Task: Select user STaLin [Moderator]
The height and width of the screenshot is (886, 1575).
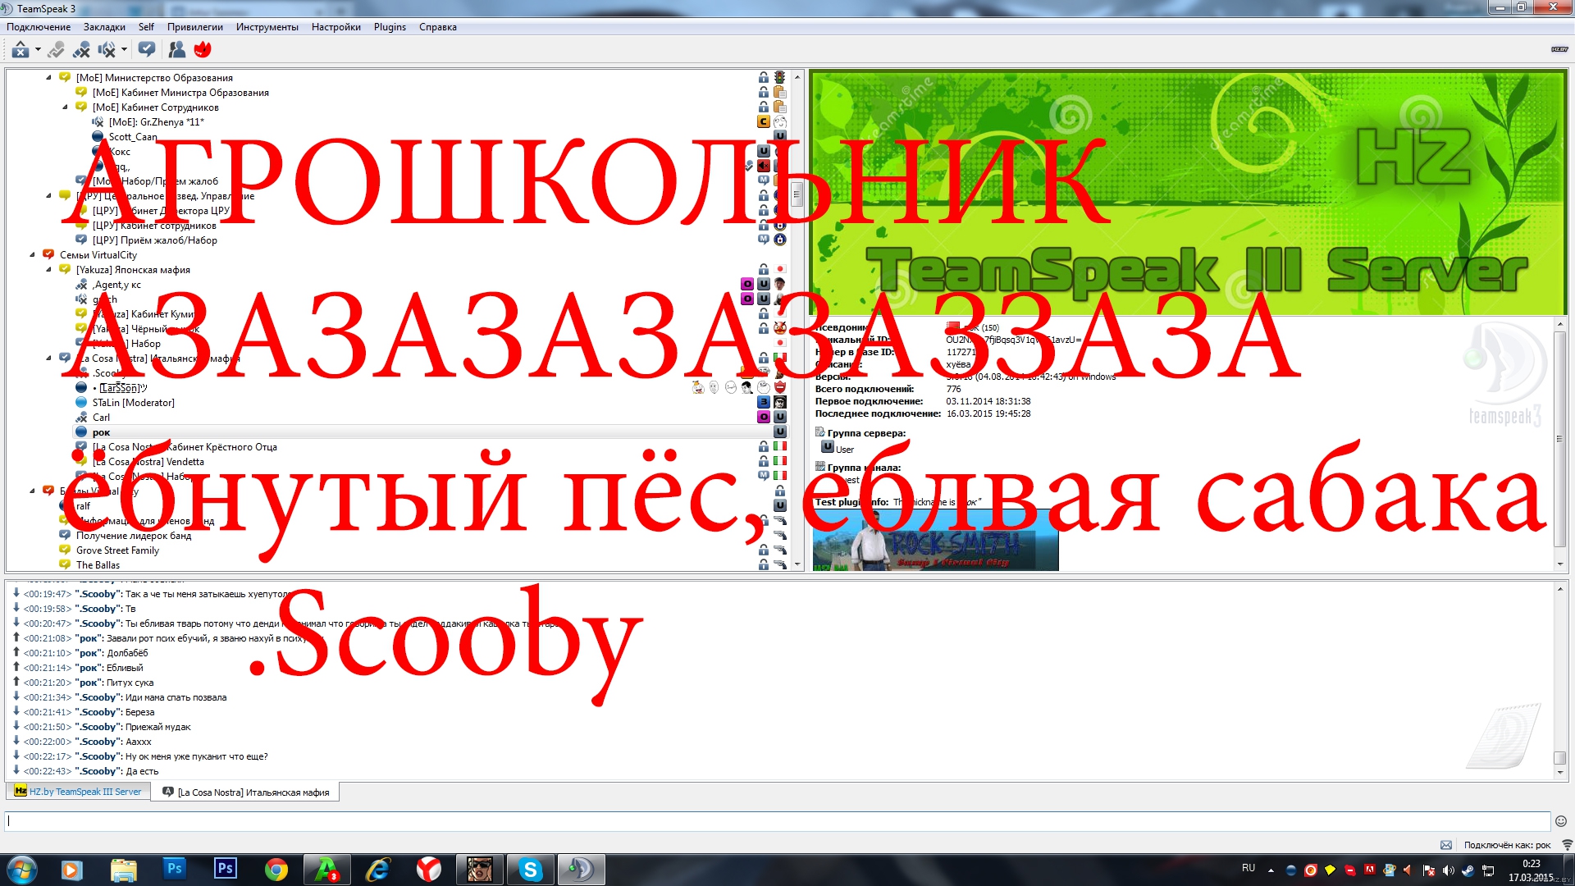Action: coord(133,403)
